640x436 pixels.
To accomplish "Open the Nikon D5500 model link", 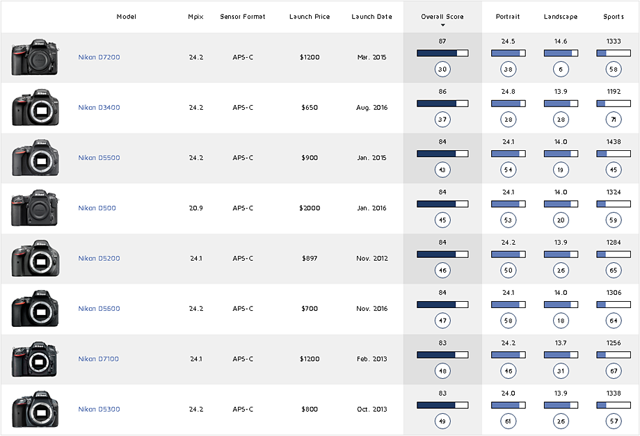I will 99,158.
